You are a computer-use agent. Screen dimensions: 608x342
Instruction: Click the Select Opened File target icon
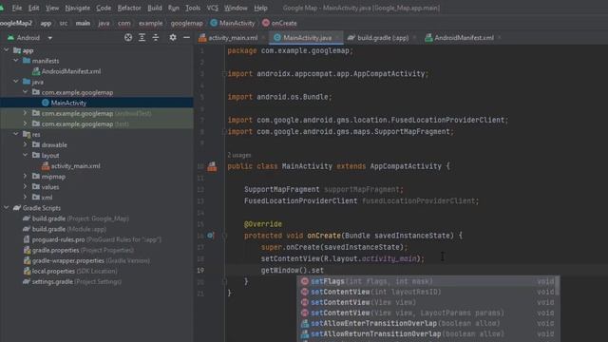click(128, 37)
